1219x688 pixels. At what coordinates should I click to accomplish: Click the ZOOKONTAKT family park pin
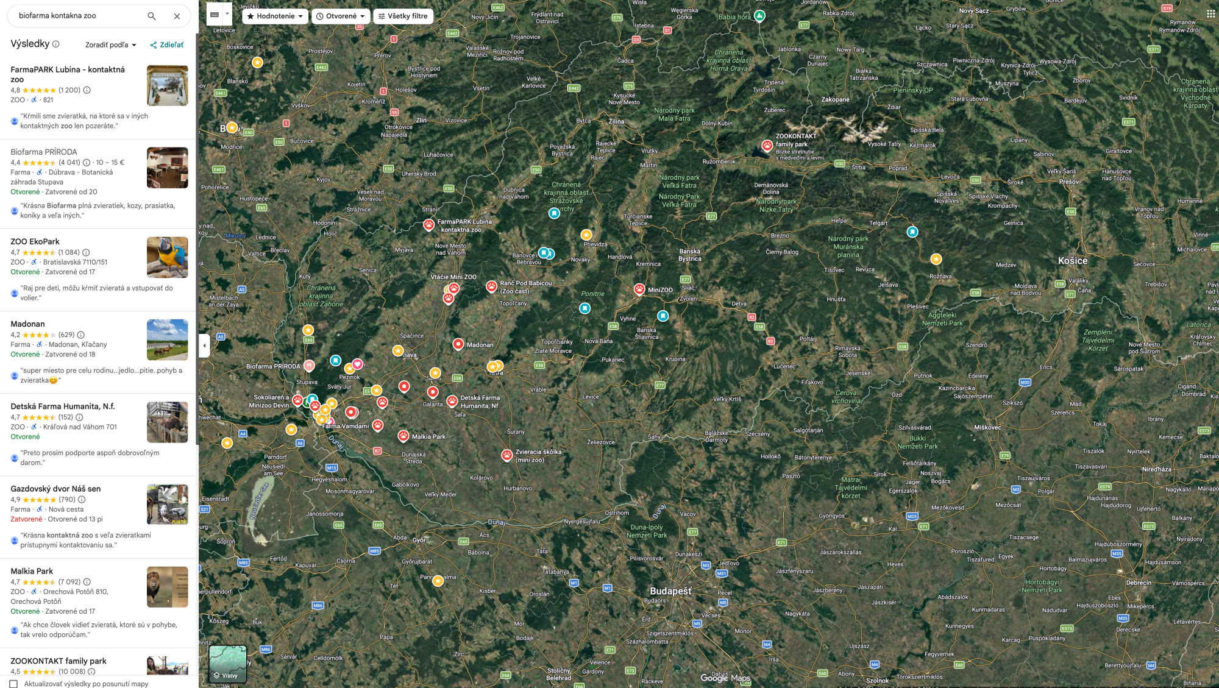point(767,145)
